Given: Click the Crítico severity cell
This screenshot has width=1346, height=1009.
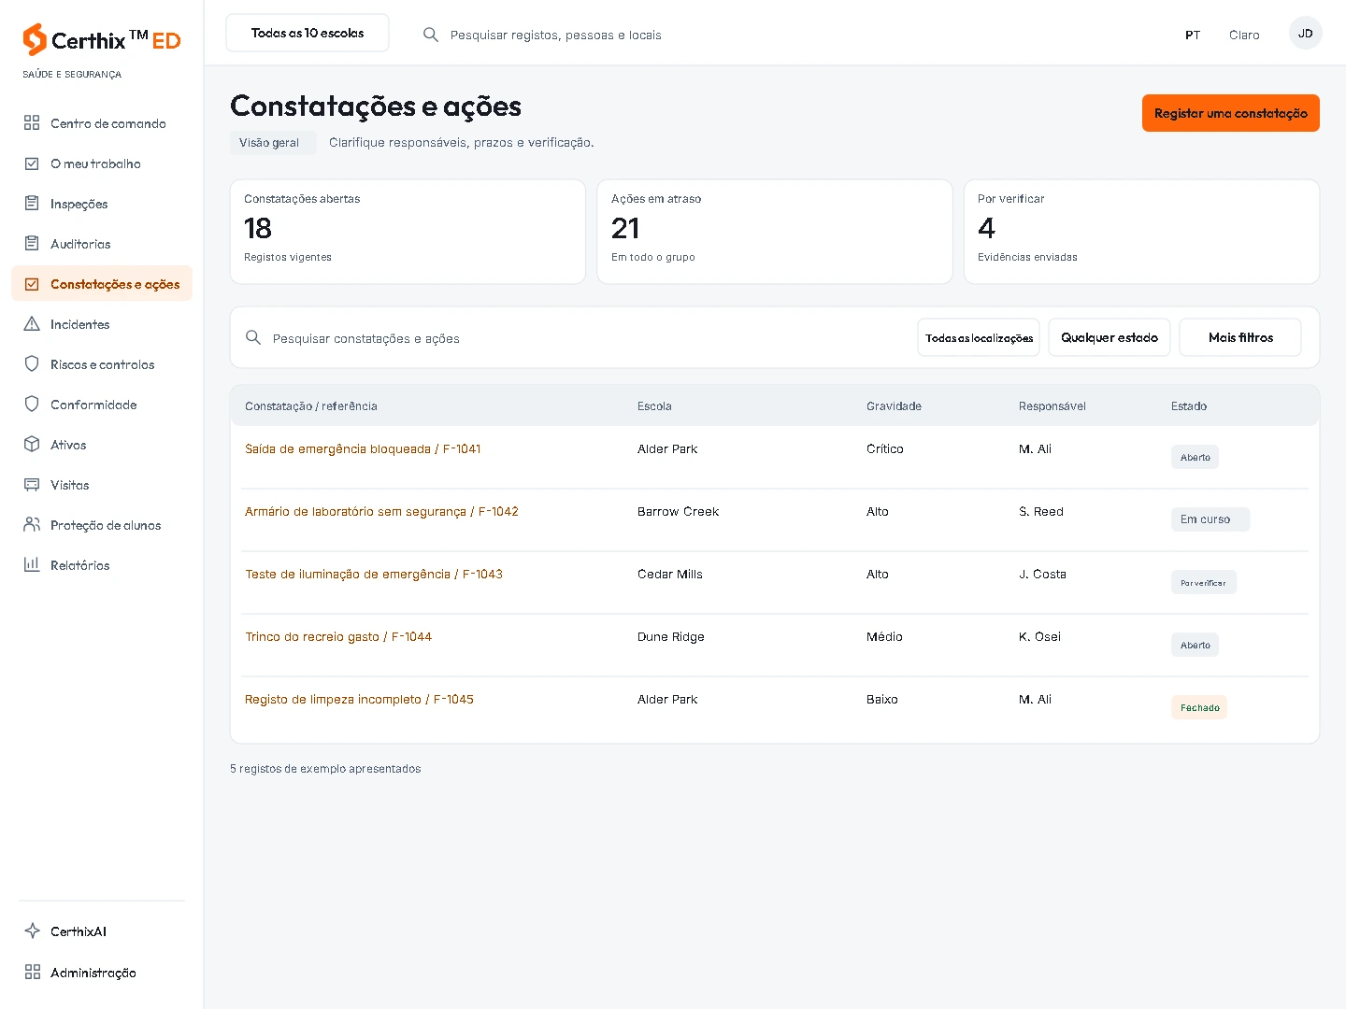Looking at the screenshot, I should (884, 448).
